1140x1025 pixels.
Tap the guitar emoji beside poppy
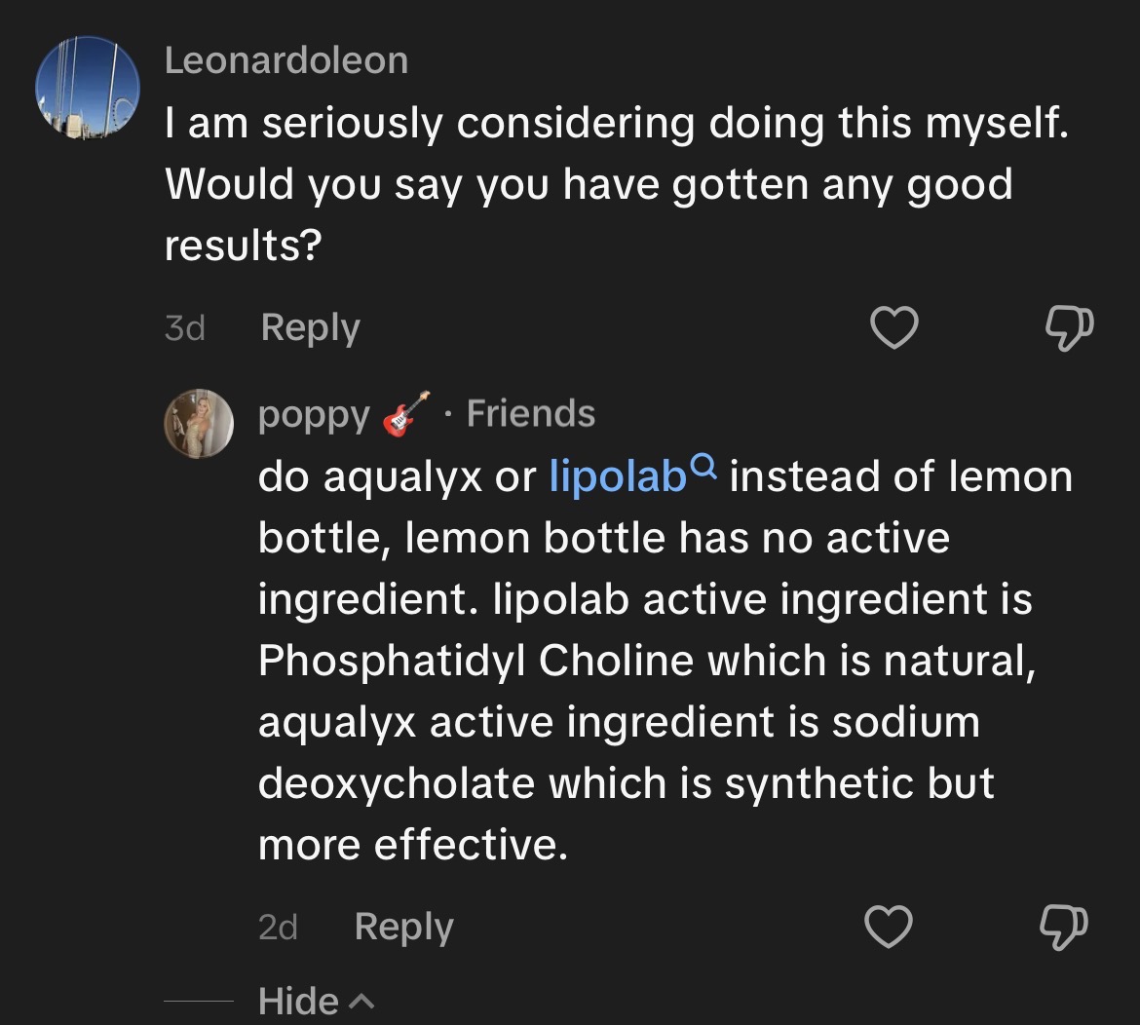pos(405,414)
